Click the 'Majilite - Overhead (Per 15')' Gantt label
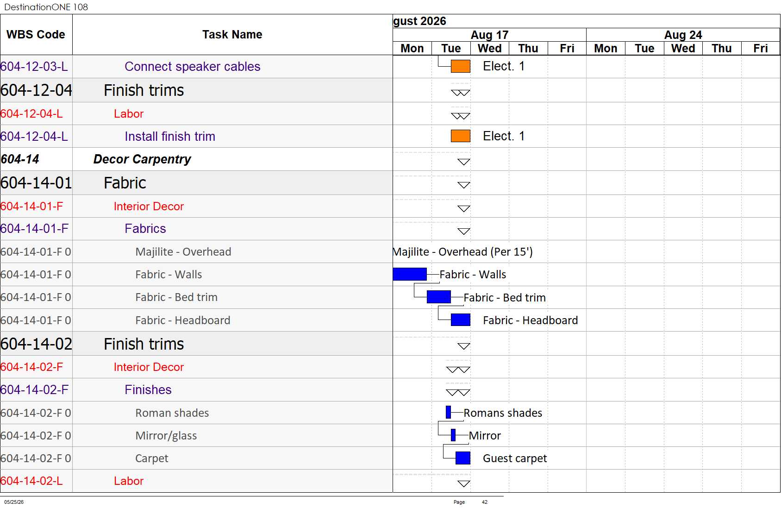This screenshot has height=508, width=781. click(x=463, y=251)
